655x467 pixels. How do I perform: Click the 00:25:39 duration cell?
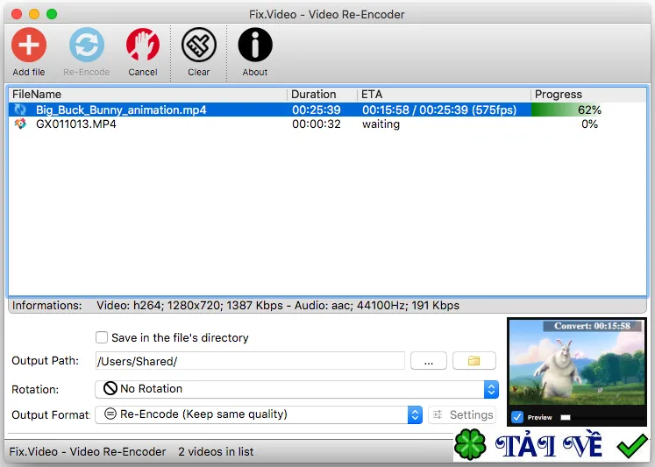[317, 110]
